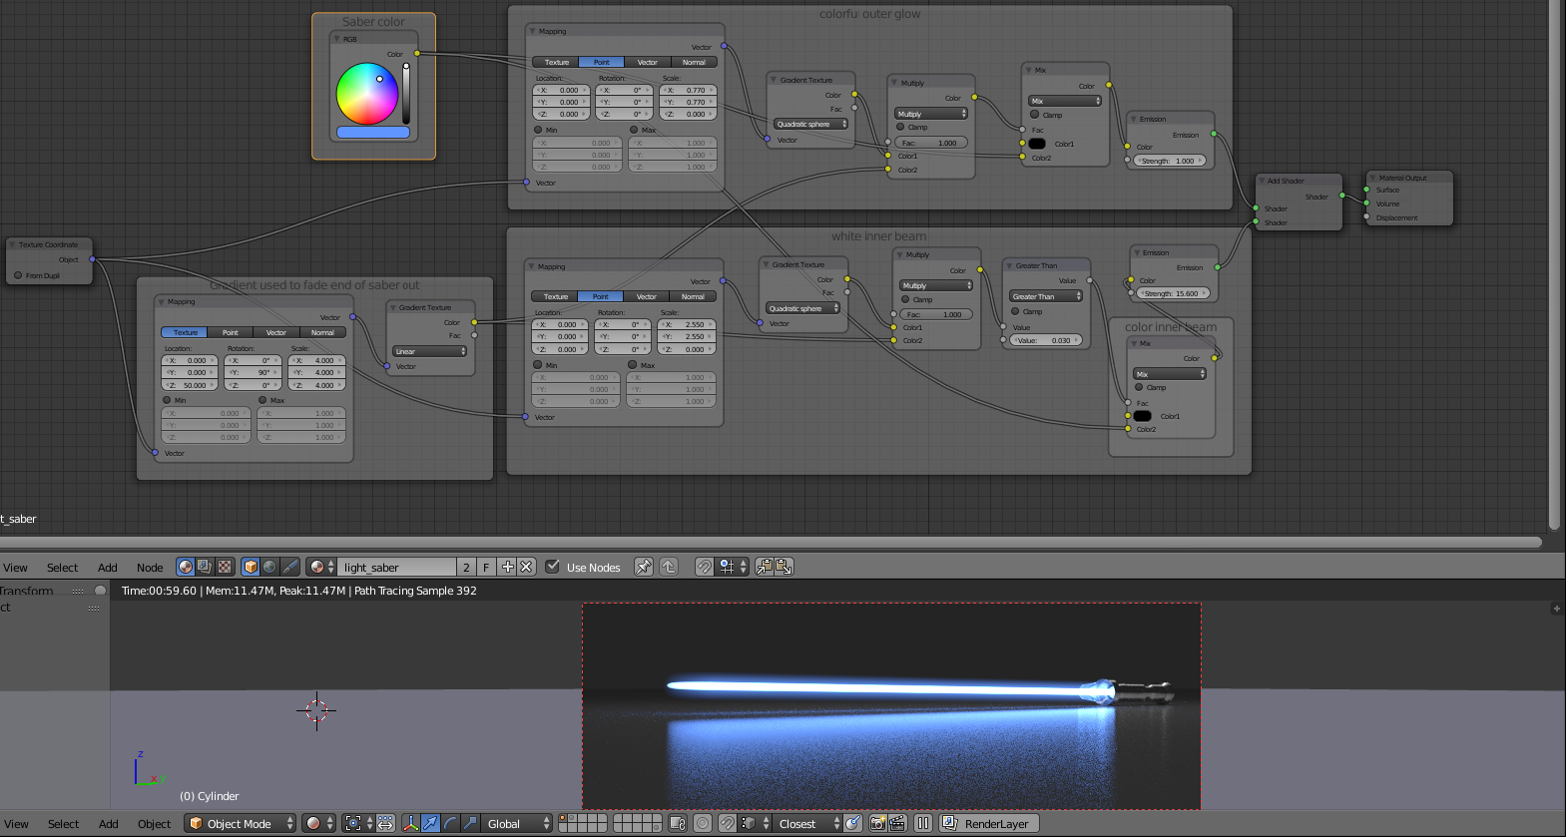Toggle proportional editing circle icon
Screen dimensions: 1566x837
pos(703,823)
